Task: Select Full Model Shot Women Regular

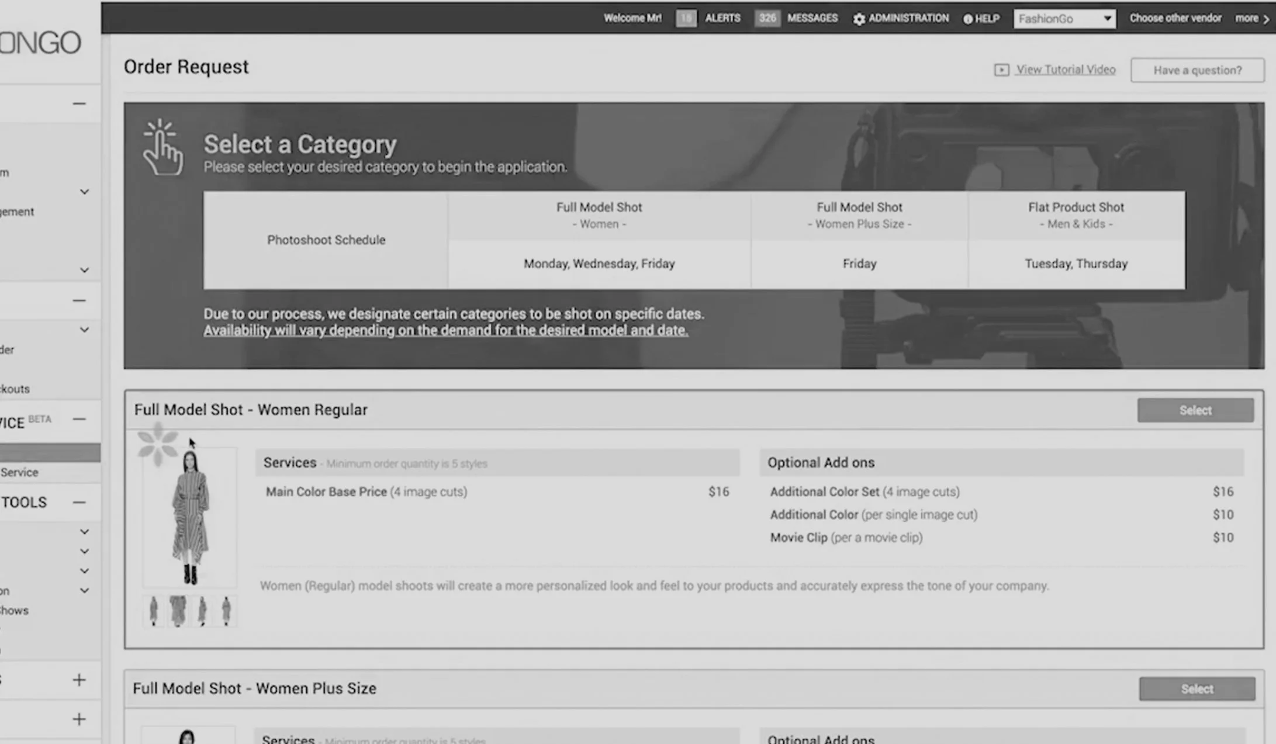Action: click(x=1195, y=410)
